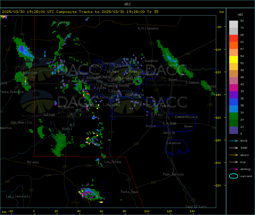Click the 'Pampa_Diamante' map label
Screen dimensions: 255x215
[12, 92]
